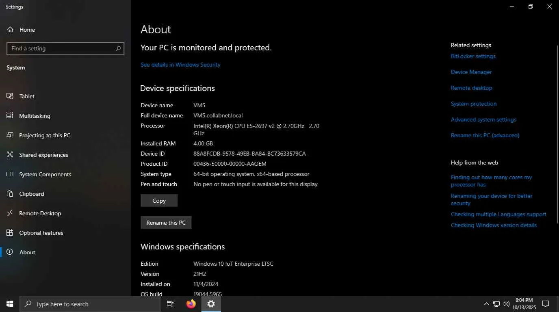Select the System Components icon
This screenshot has height=312, width=559.
pos(10,174)
